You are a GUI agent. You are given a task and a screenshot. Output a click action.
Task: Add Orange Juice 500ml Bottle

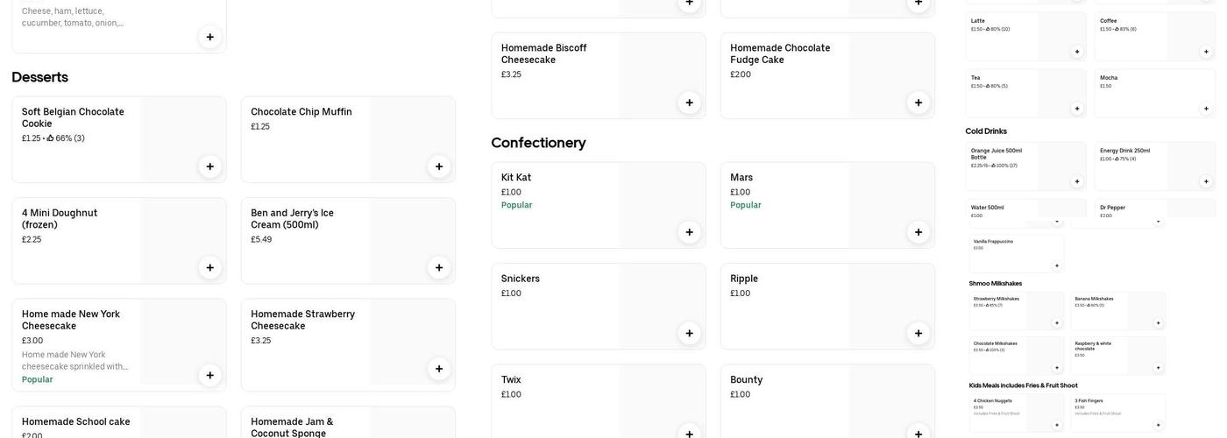[1077, 181]
